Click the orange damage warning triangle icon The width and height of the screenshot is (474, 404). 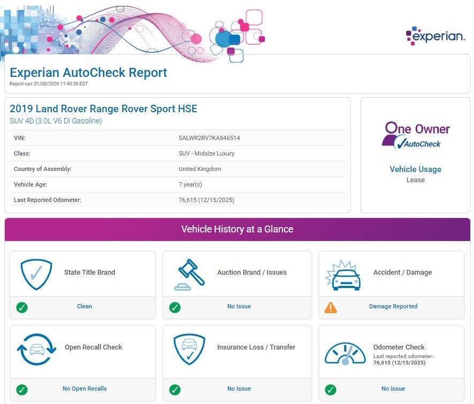coord(331,307)
